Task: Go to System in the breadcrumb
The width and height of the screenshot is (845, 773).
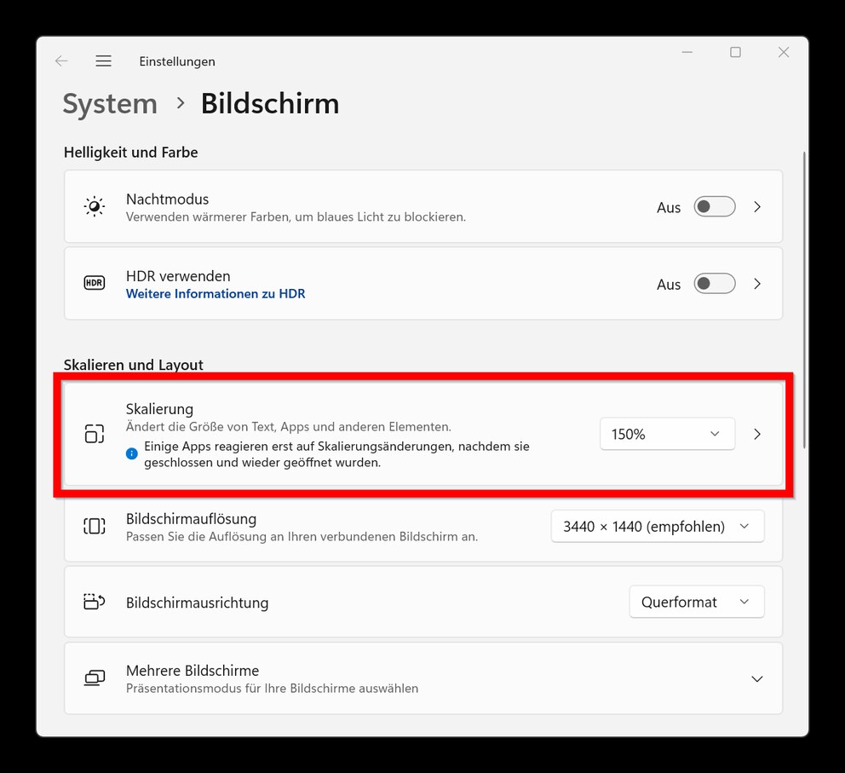Action: click(x=110, y=104)
